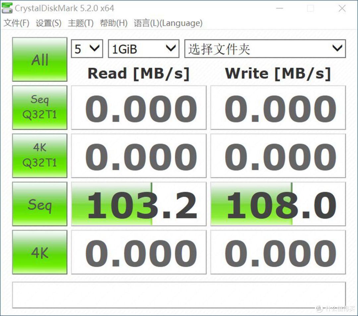Open the 语言(L)(Language) menu
358x316 pixels.
click(168, 23)
